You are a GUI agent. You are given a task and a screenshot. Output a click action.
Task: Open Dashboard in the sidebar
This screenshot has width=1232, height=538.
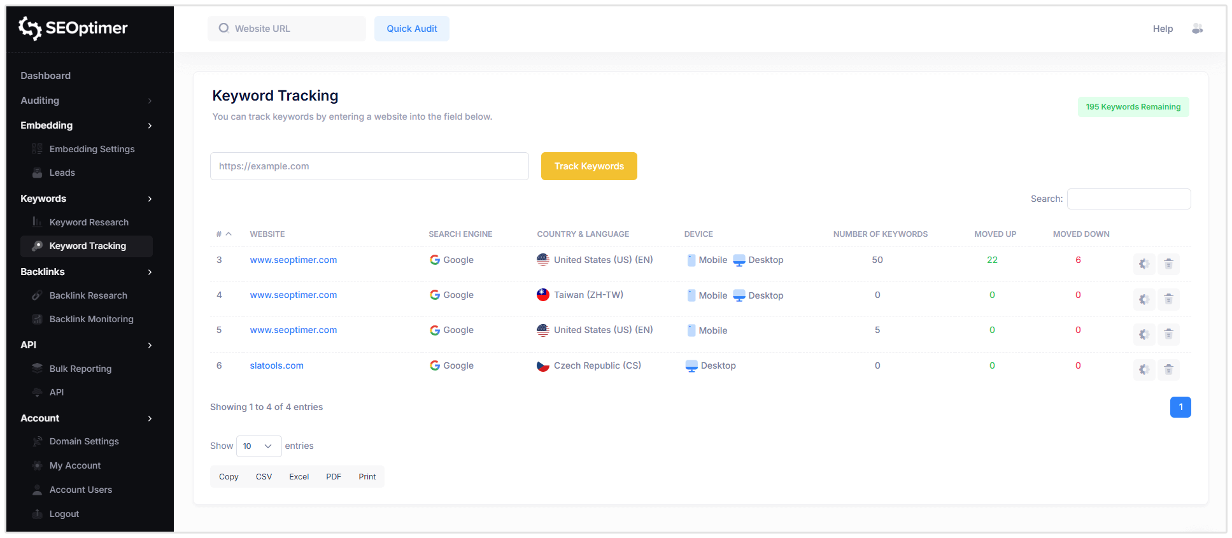(x=45, y=76)
